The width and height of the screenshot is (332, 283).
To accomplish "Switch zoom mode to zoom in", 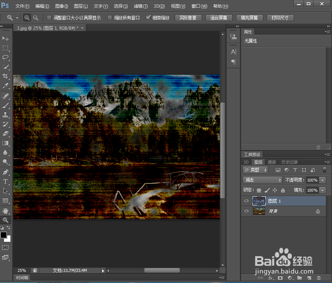I will 27,18.
